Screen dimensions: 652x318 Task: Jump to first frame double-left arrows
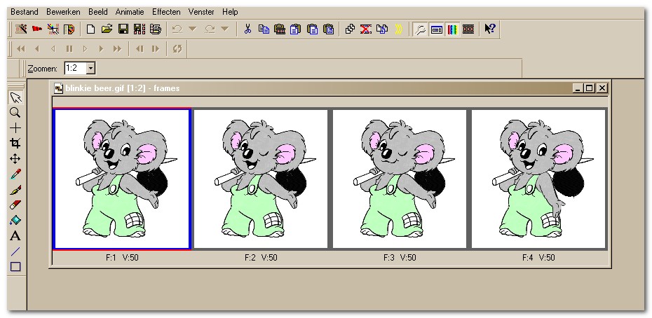pos(21,49)
